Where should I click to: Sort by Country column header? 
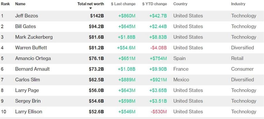180,4
